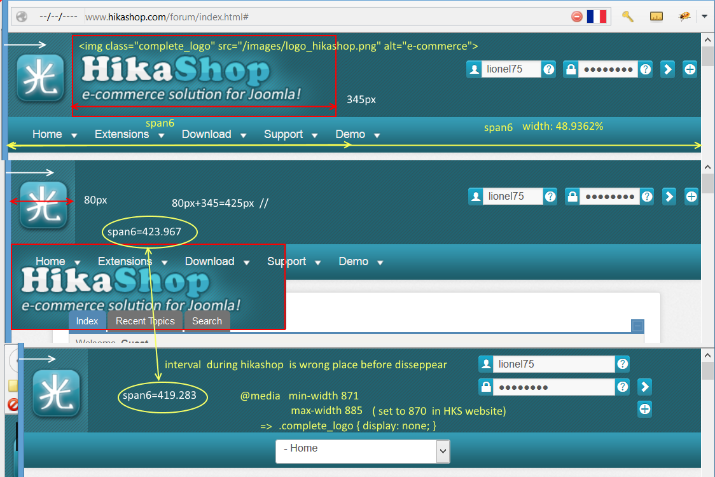Expand Demo arrow in address-bar view
This screenshot has width=715, height=477.
point(377,135)
